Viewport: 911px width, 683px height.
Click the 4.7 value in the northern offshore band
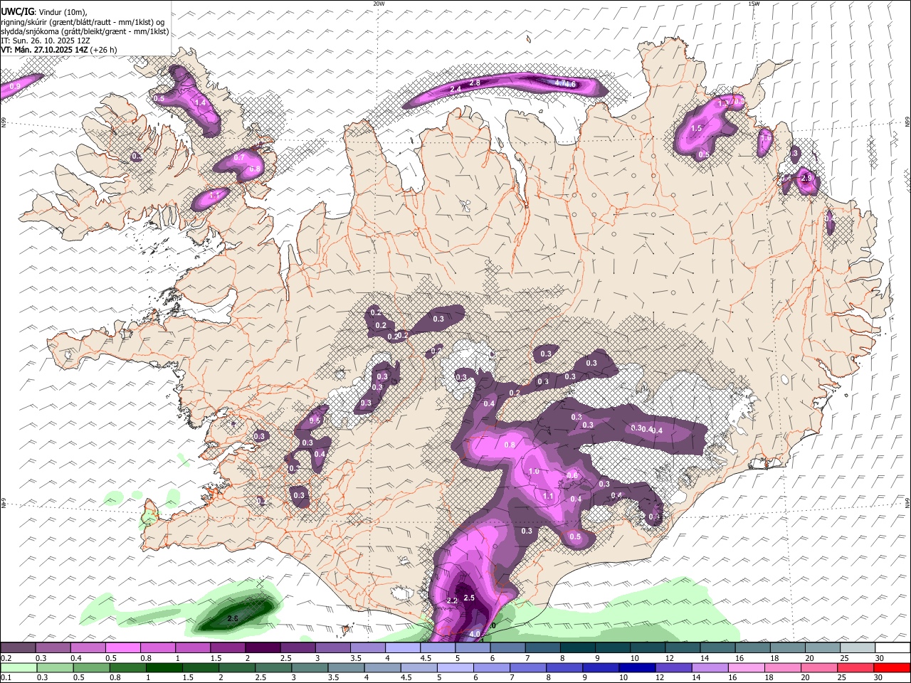point(560,83)
